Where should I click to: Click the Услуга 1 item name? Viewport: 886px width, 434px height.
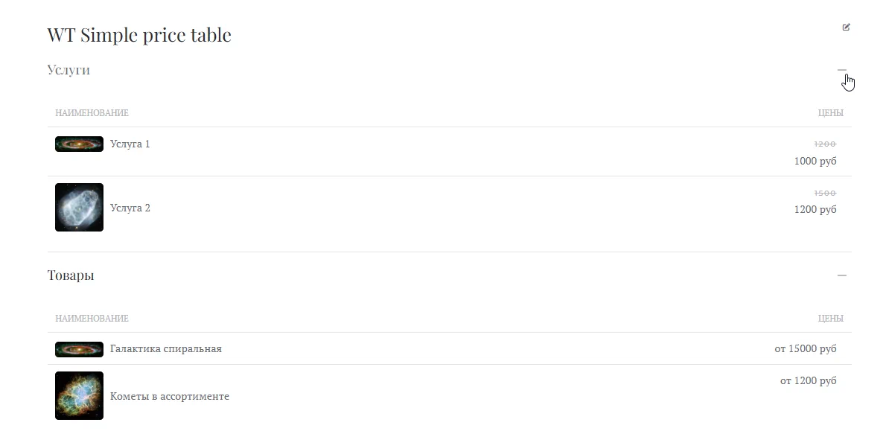[x=130, y=144]
